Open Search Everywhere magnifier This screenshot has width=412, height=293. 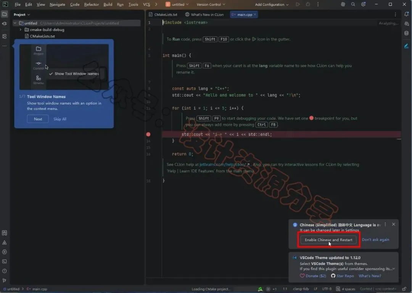pyautogui.click(x=353, y=4)
